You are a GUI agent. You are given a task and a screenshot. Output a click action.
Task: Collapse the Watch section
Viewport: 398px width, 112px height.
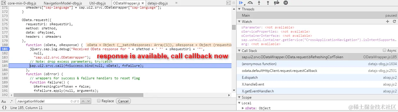(x=239, y=22)
